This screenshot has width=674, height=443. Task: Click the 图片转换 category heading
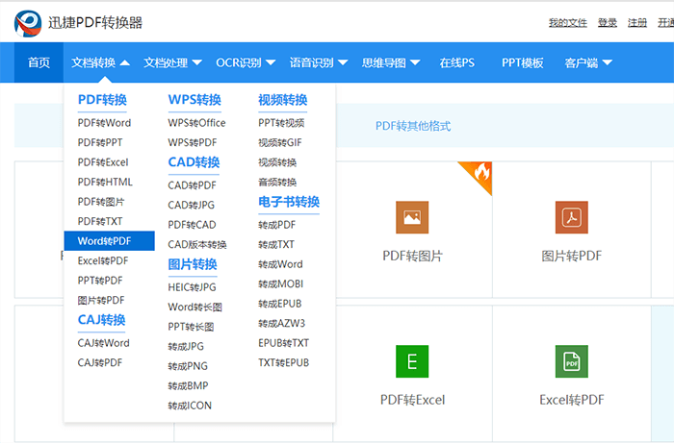(193, 264)
